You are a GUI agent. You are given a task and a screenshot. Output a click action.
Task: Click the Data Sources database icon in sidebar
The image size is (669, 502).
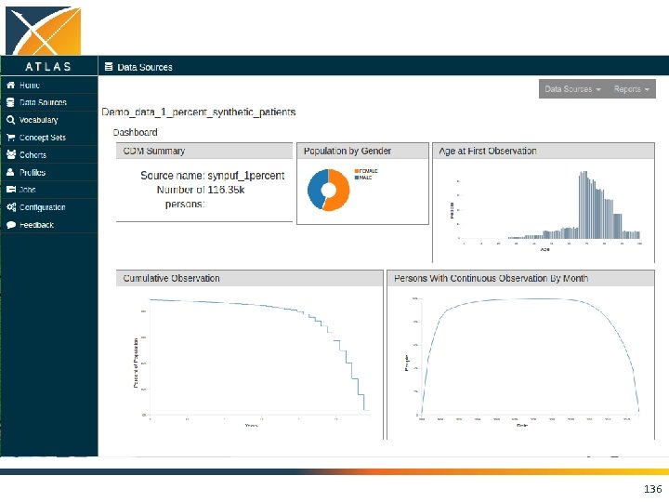pyautogui.click(x=10, y=102)
